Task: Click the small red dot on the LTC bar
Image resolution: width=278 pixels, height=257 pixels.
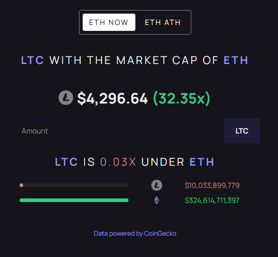Action: click(x=21, y=185)
